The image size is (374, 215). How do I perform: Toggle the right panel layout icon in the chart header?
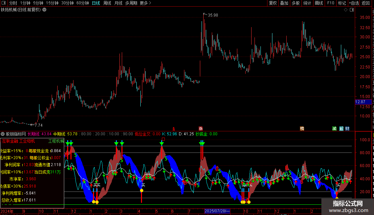click(x=352, y=10)
